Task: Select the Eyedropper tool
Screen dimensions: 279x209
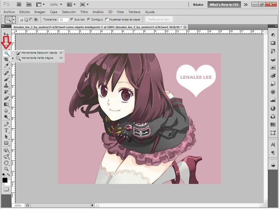Action: (6, 66)
